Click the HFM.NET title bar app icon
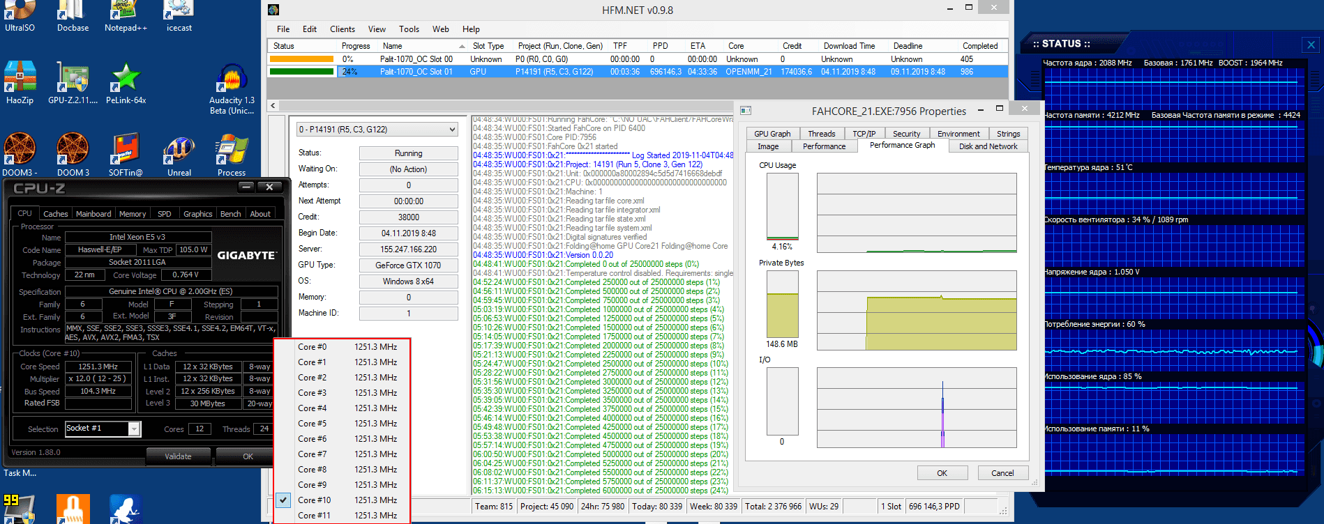This screenshot has height=524, width=1324. [273, 10]
